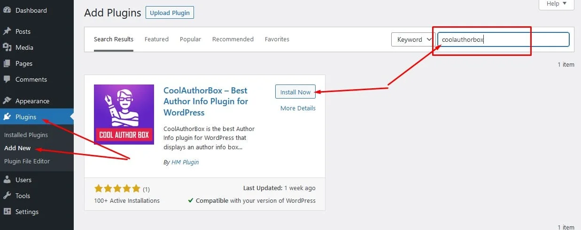This screenshot has width=581, height=230.
Task: Click the Dashboard gauge icon
Action: click(7, 10)
